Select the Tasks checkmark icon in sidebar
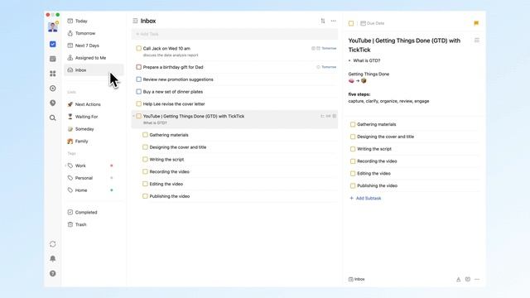530x298 pixels. [53, 44]
